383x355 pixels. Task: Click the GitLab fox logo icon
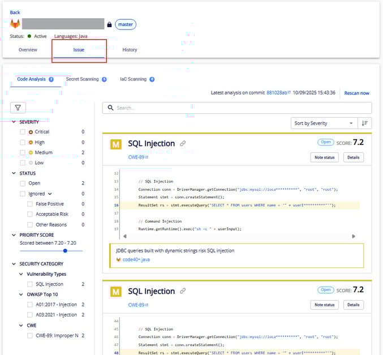pos(15,24)
